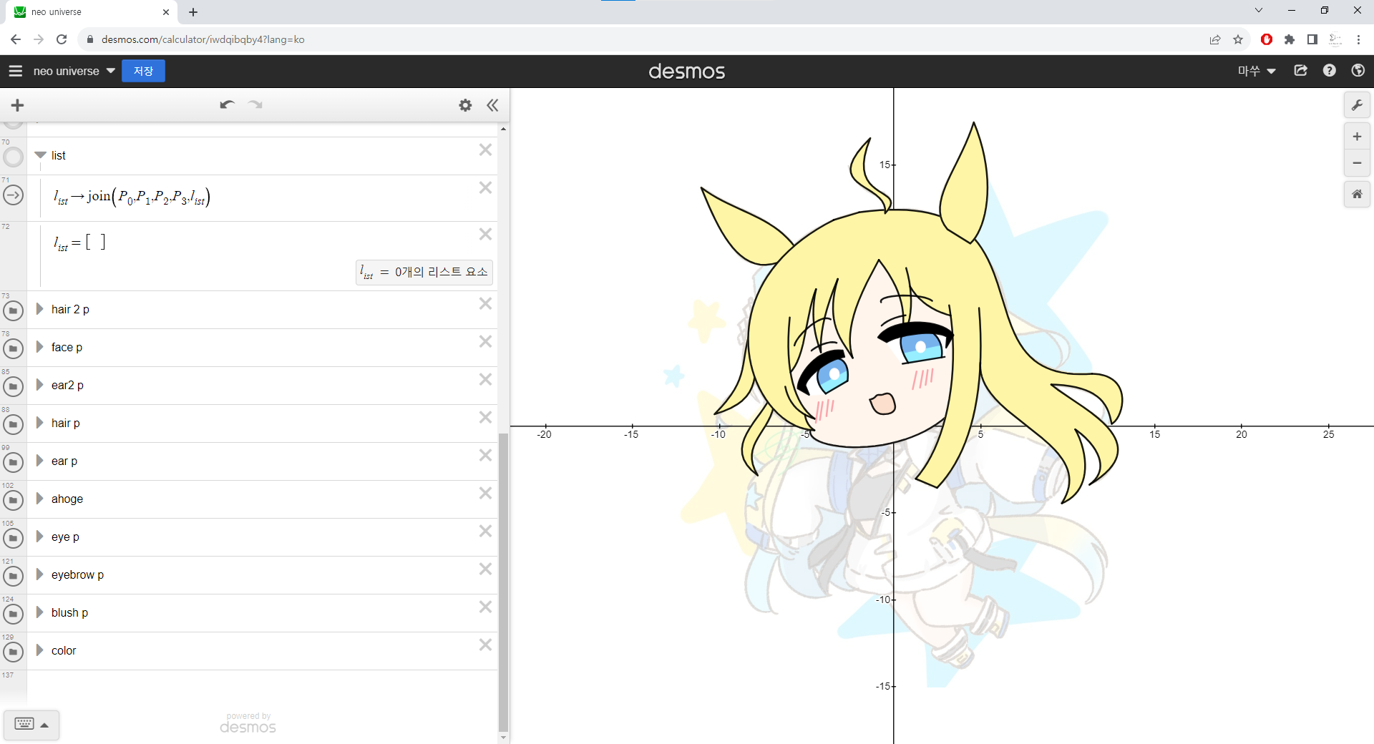Undo the last edit
The width and height of the screenshot is (1374, 744).
click(x=228, y=105)
